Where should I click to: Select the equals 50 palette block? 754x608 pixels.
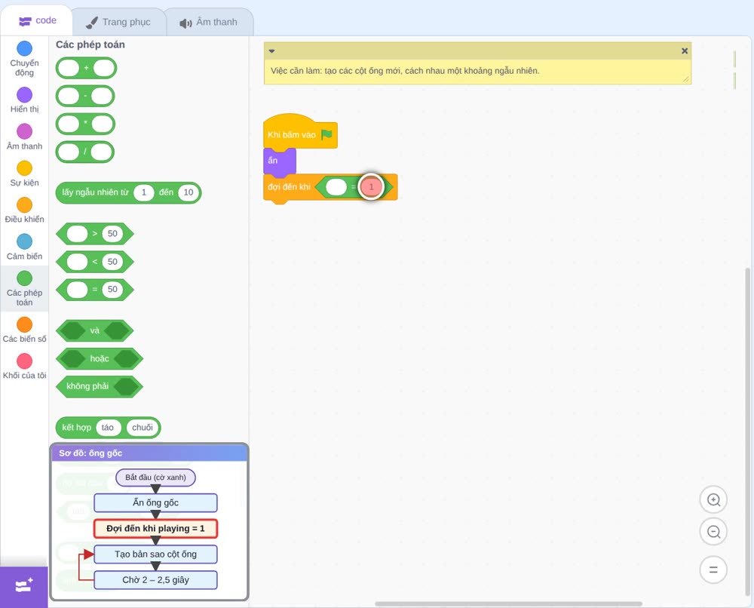(95, 290)
